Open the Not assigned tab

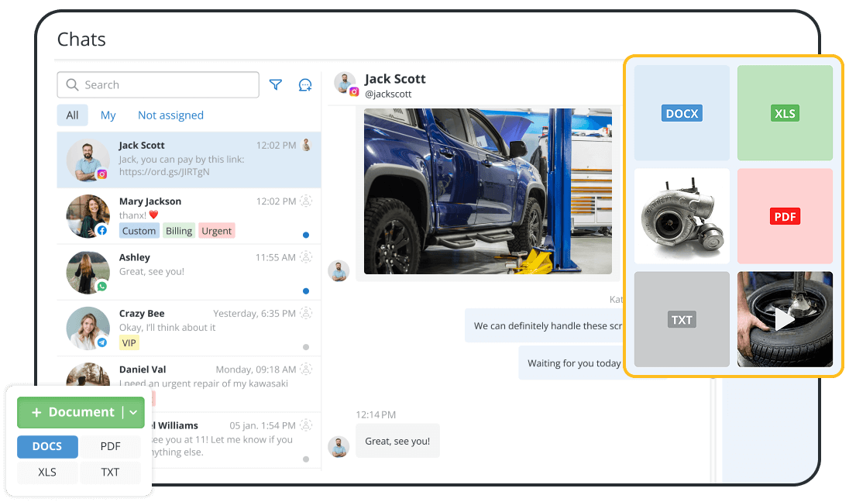click(x=170, y=115)
